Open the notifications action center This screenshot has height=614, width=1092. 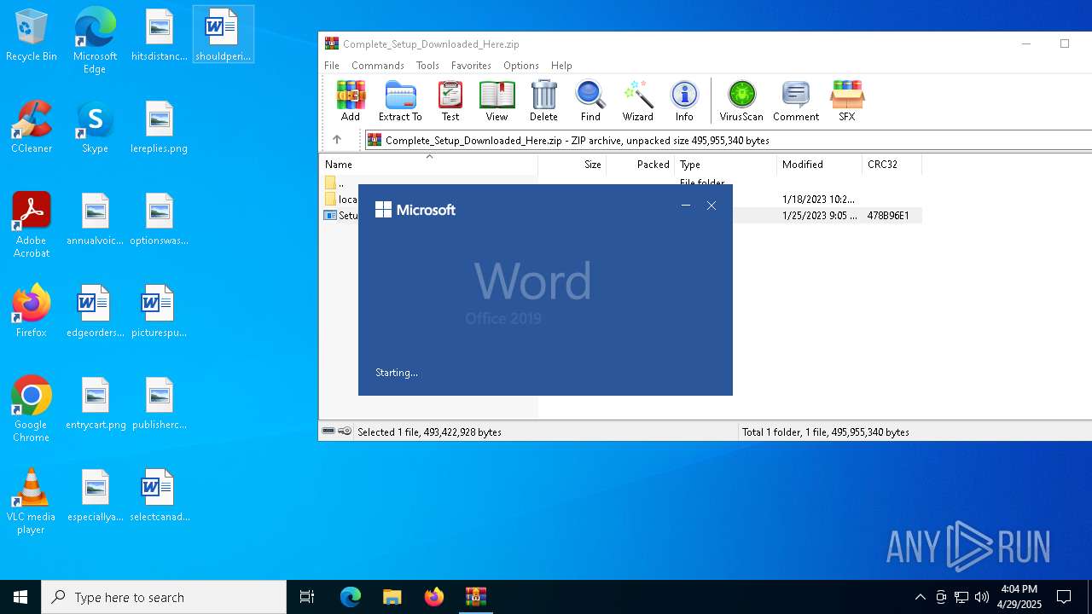pyautogui.click(x=1064, y=597)
